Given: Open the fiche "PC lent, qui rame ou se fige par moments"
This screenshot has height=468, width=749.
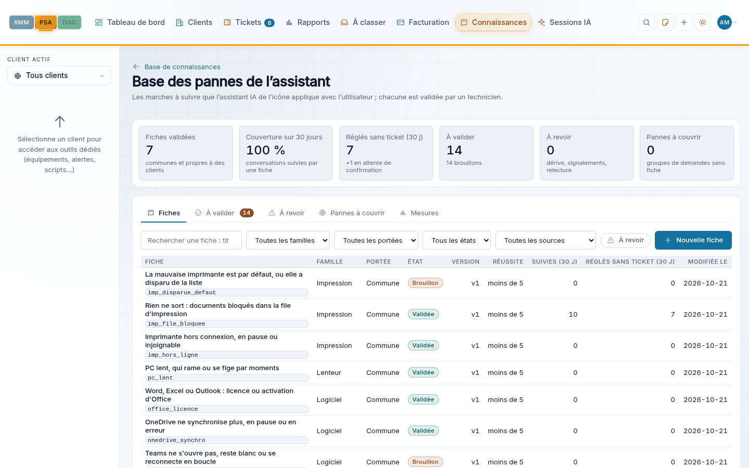Looking at the screenshot, I should coord(212,368).
